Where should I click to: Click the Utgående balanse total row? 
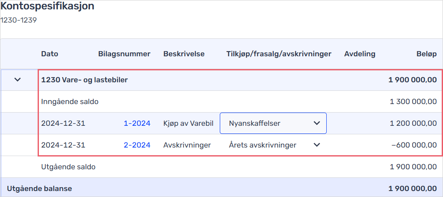coord(221,188)
